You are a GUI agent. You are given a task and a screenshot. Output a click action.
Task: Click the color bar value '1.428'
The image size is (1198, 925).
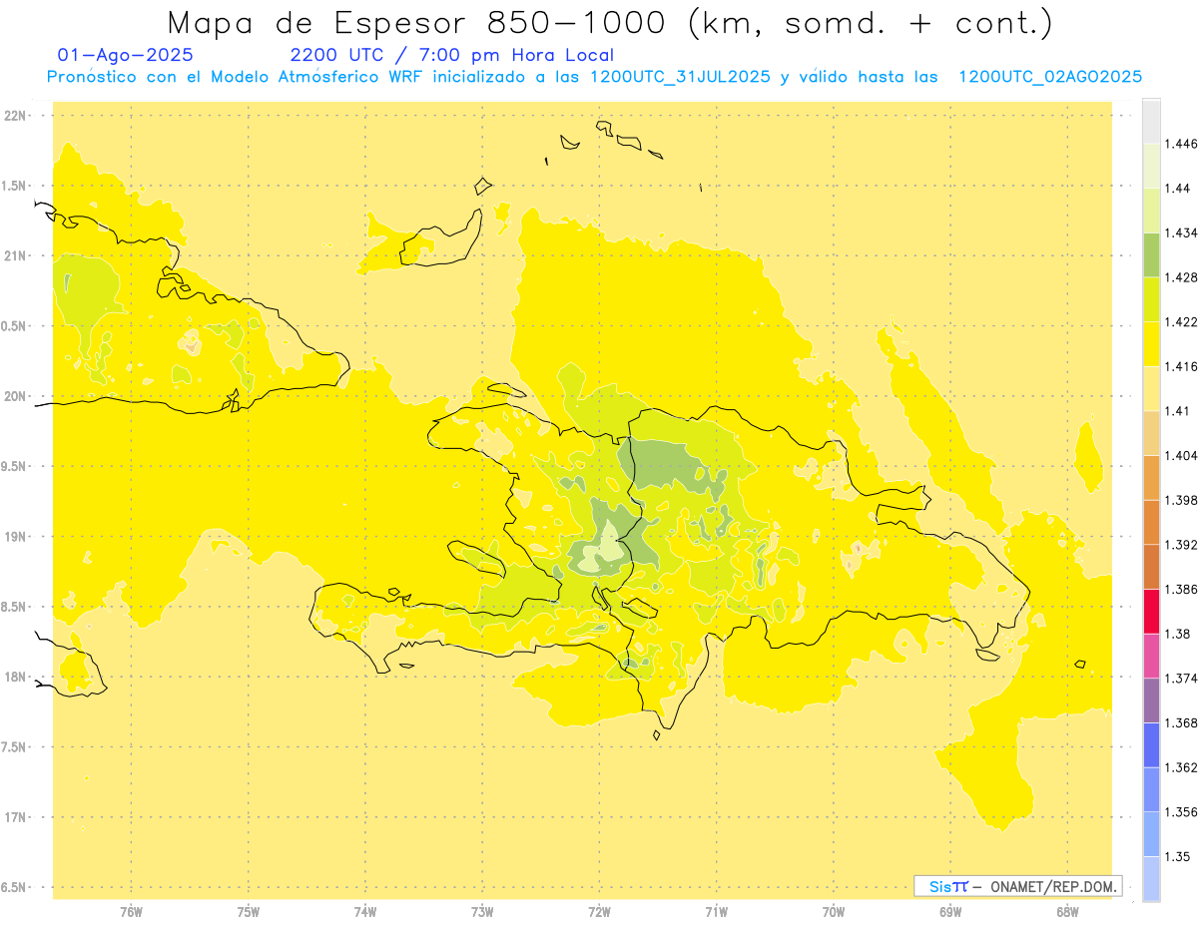click(x=1182, y=277)
